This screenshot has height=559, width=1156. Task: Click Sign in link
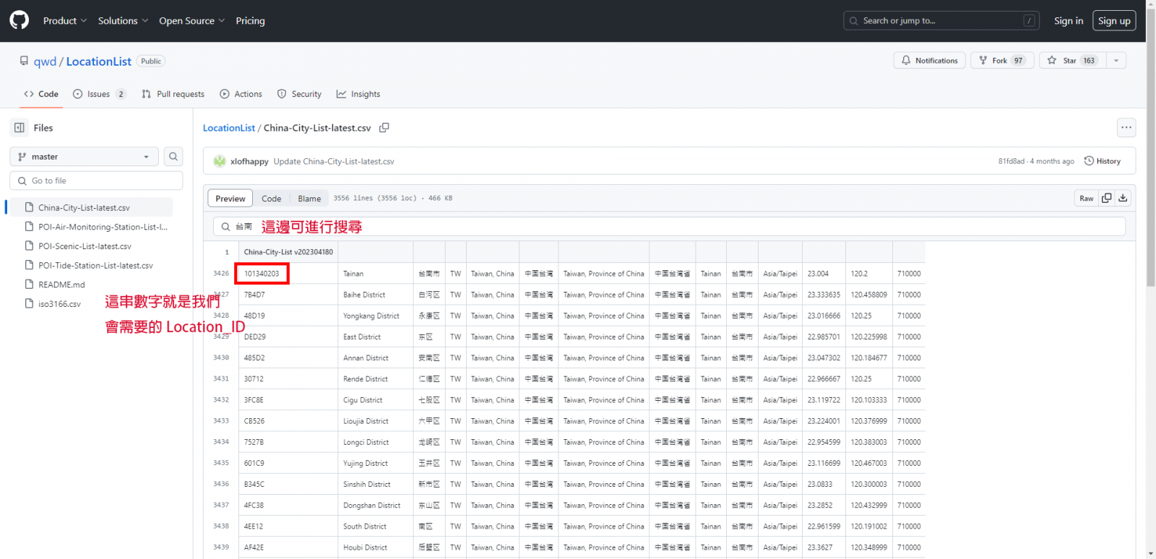(1069, 21)
